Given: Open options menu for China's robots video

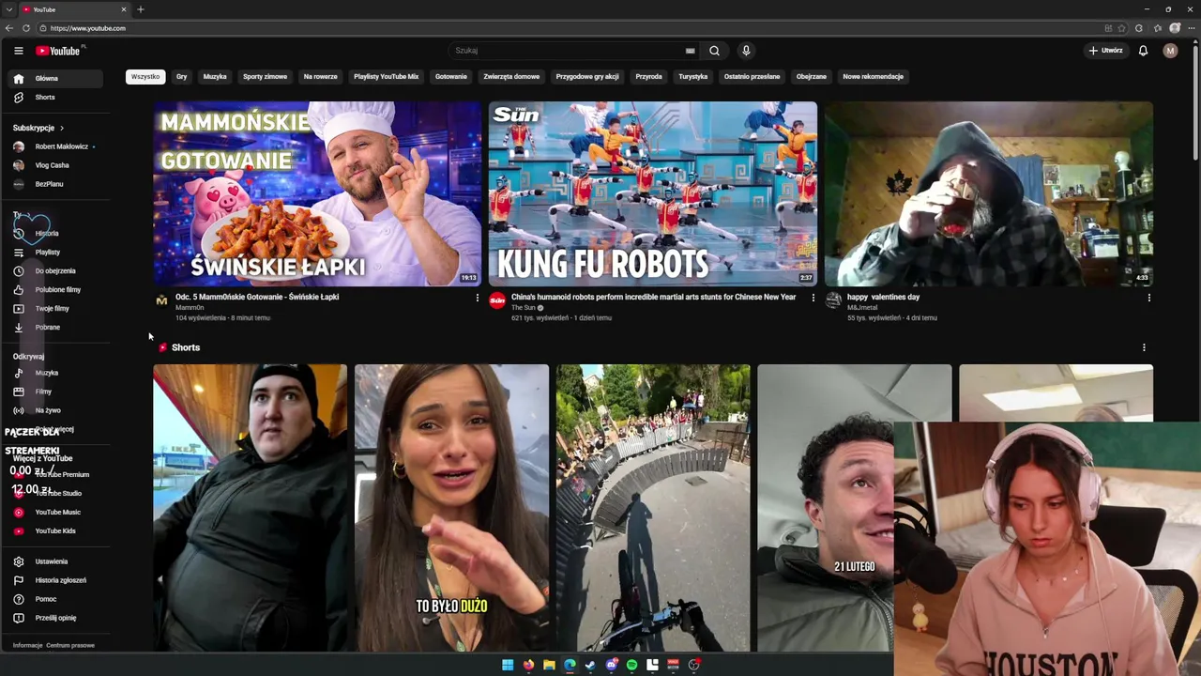Looking at the screenshot, I should [x=813, y=298].
